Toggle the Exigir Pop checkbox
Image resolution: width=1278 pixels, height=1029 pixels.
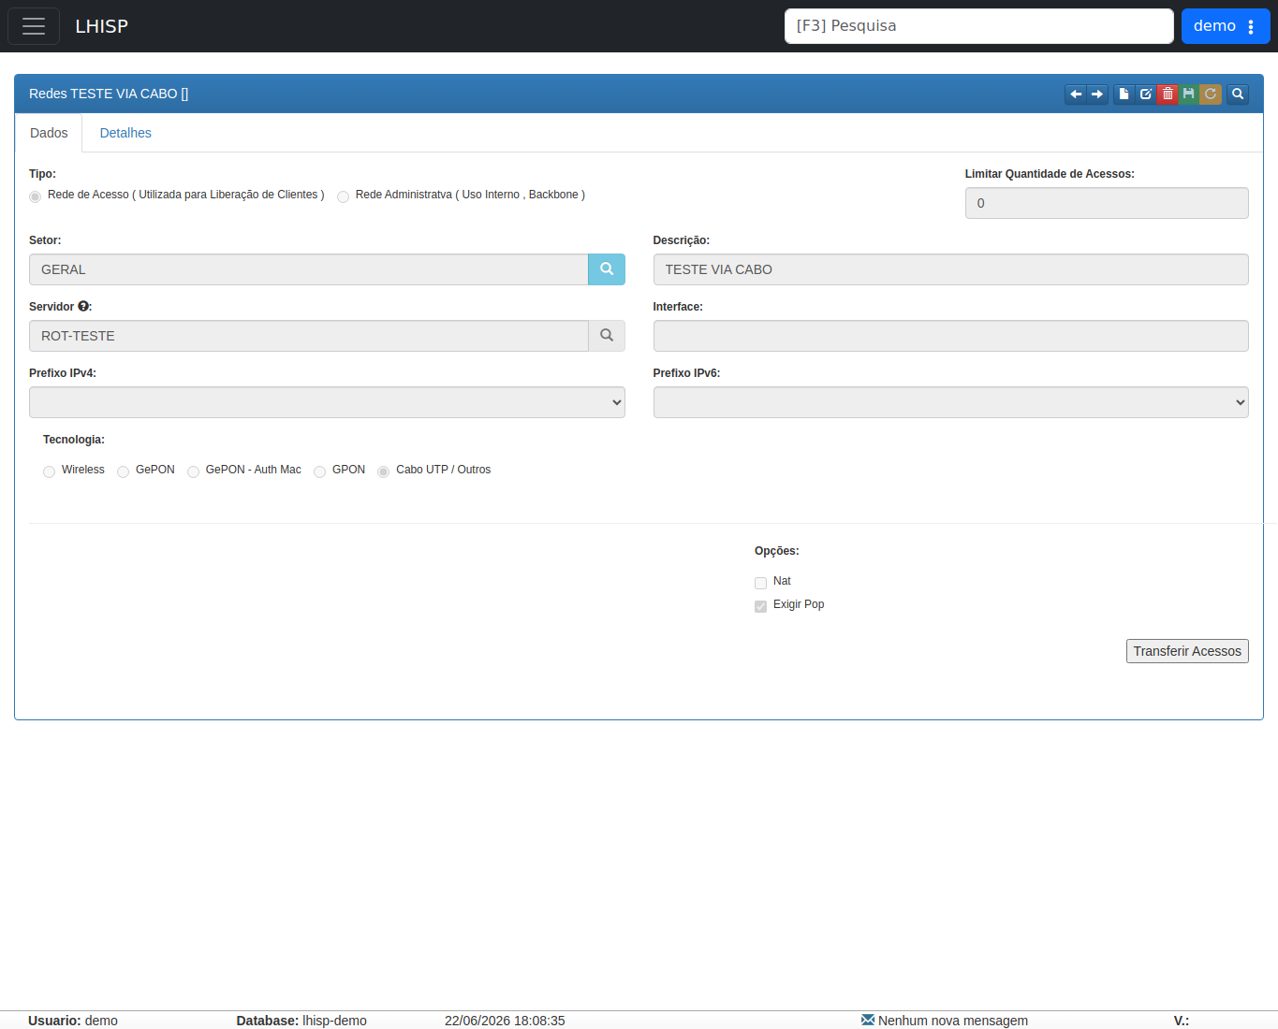point(760,606)
